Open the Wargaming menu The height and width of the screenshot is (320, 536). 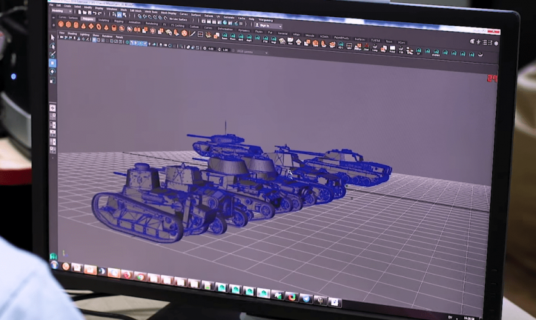pos(266,19)
